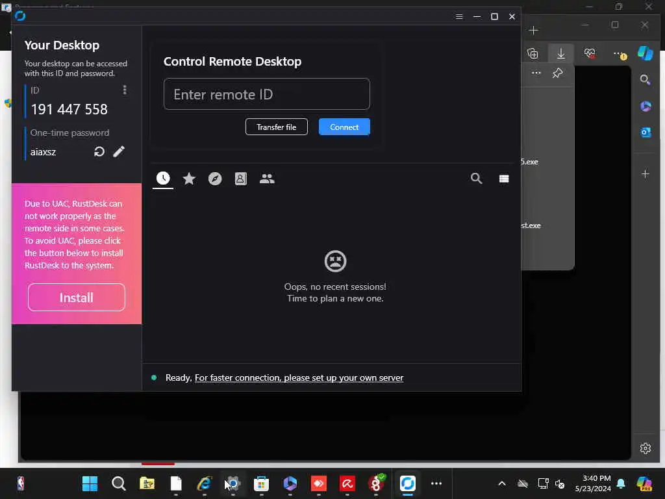The image size is (665, 499).
Task: Open the Accessible devices group tab
Action: [x=267, y=179]
